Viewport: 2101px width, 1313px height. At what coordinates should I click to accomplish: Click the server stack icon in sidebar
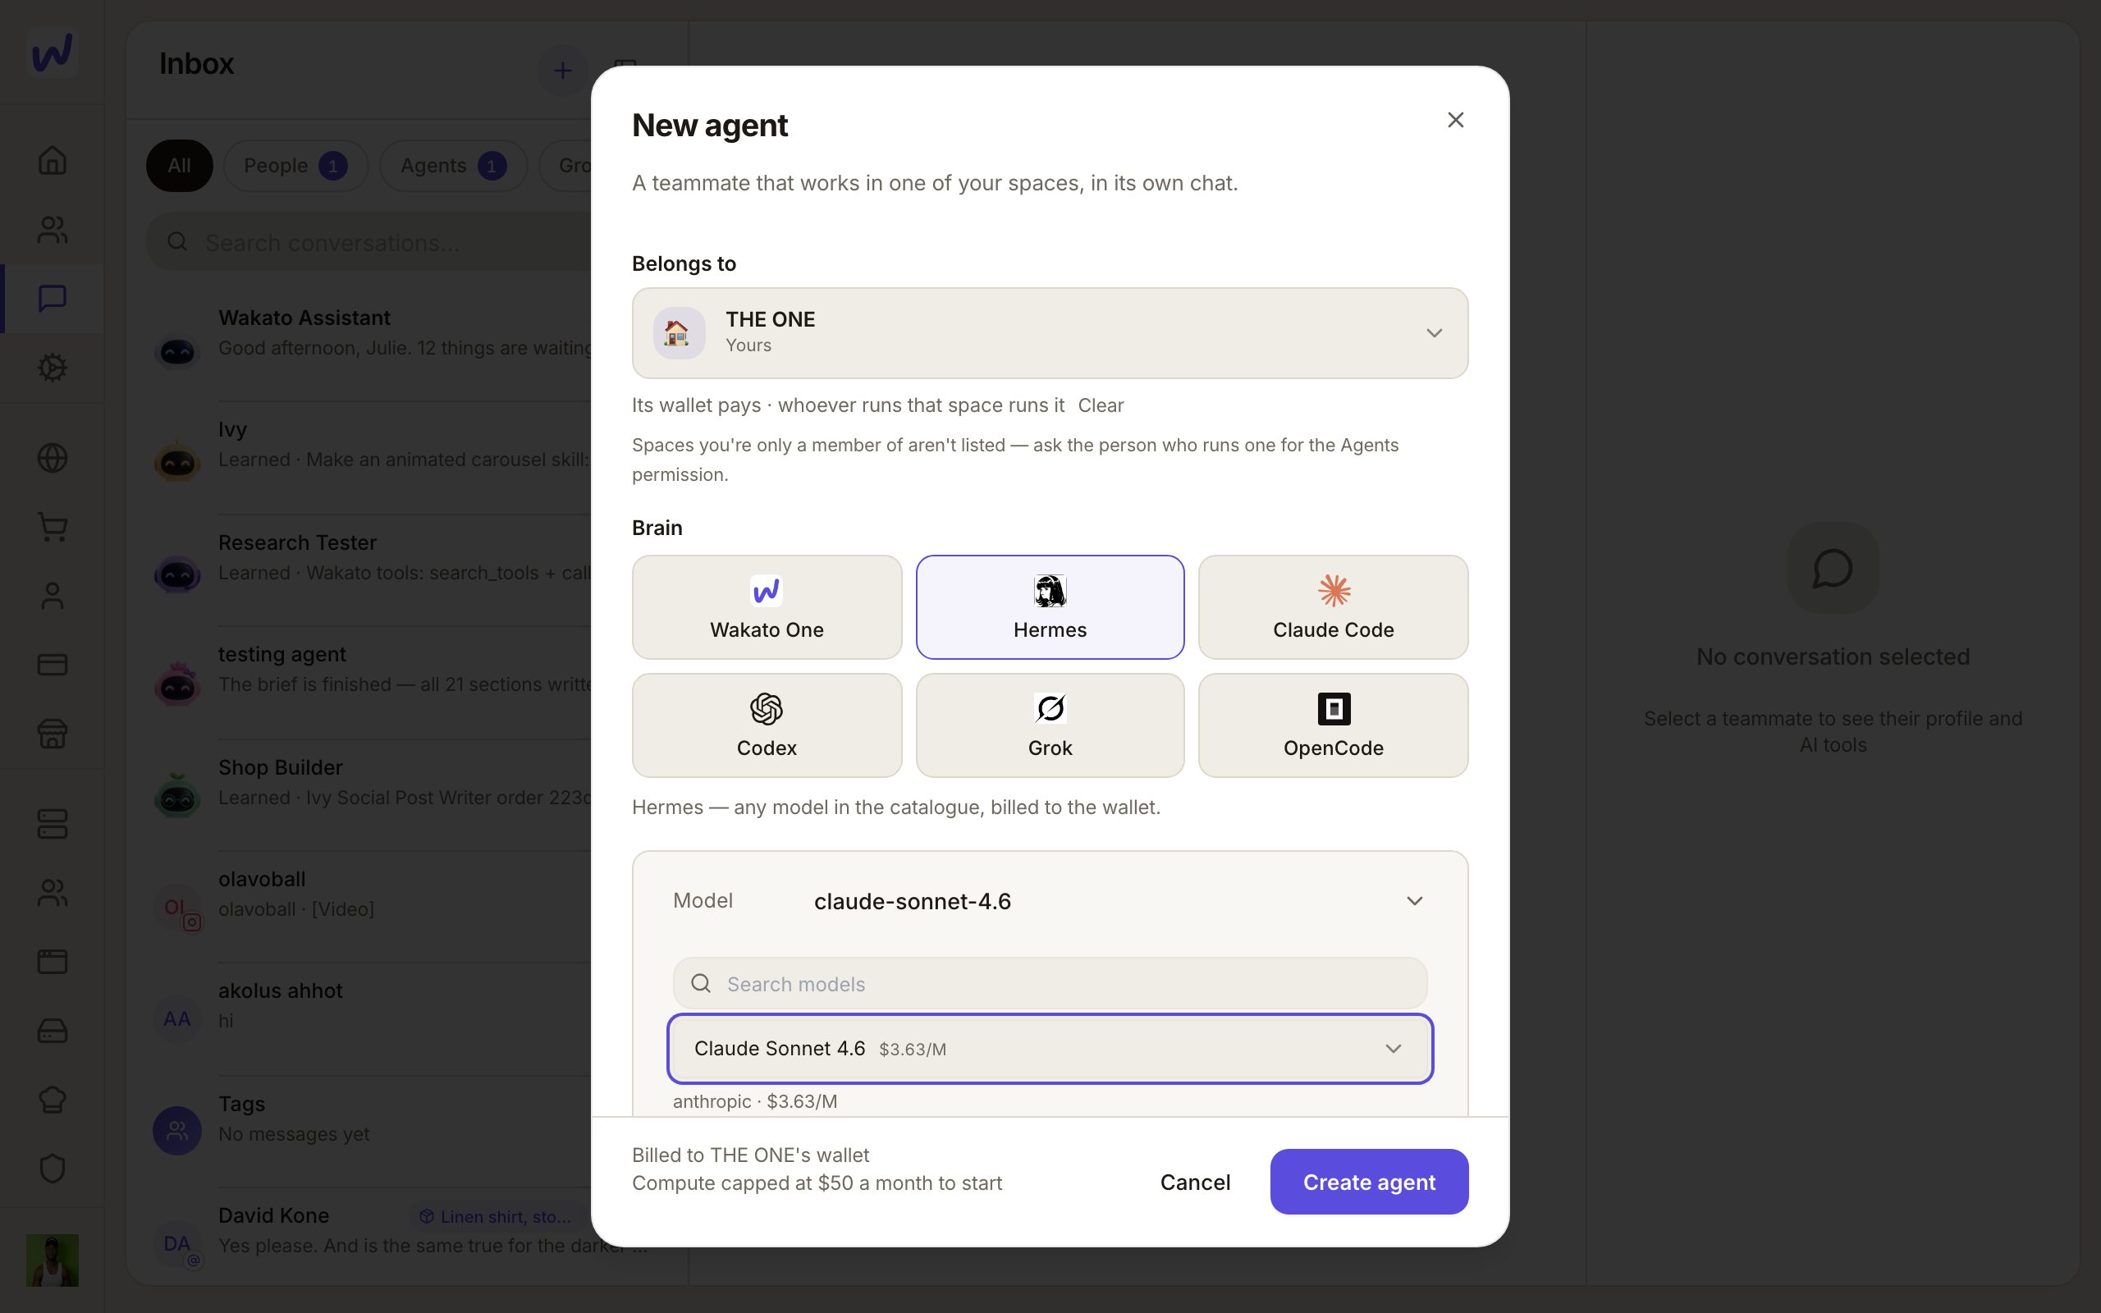coord(52,823)
